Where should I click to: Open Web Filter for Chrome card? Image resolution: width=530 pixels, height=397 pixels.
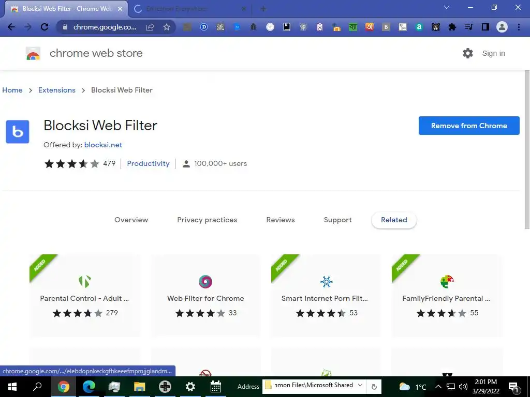tap(205, 296)
